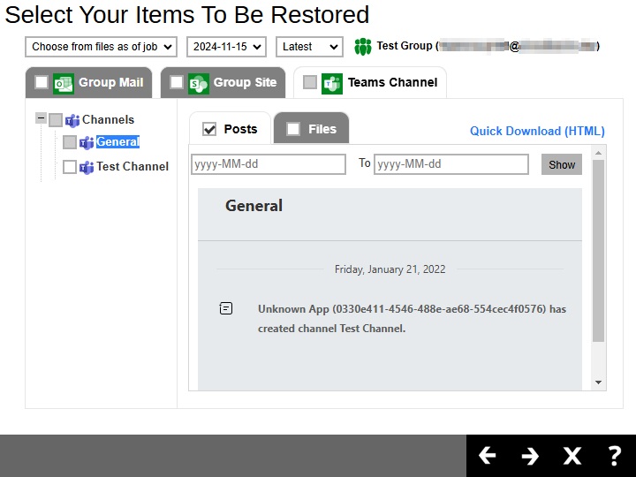Open help with the question mark icon
Screen dimensions: 636x477
point(615,456)
